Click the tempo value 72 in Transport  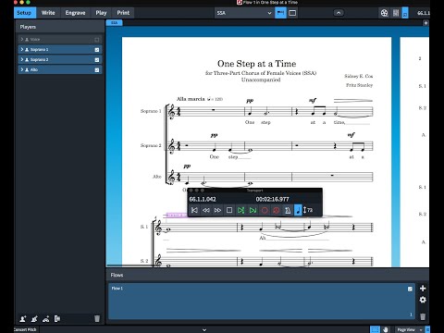tap(310, 210)
